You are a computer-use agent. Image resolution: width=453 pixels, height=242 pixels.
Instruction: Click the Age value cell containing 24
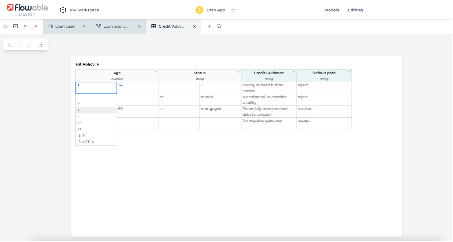click(137, 88)
